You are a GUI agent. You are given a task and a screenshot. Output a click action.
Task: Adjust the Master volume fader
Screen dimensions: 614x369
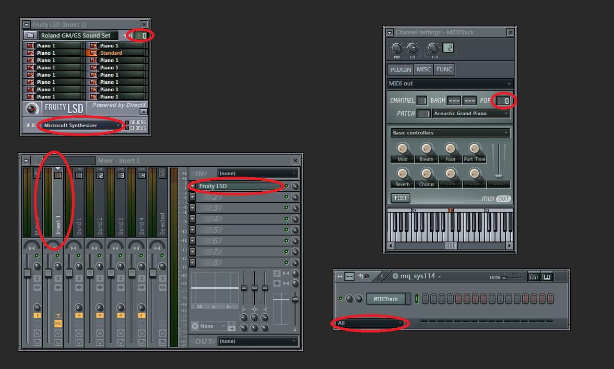pyautogui.click(x=27, y=273)
